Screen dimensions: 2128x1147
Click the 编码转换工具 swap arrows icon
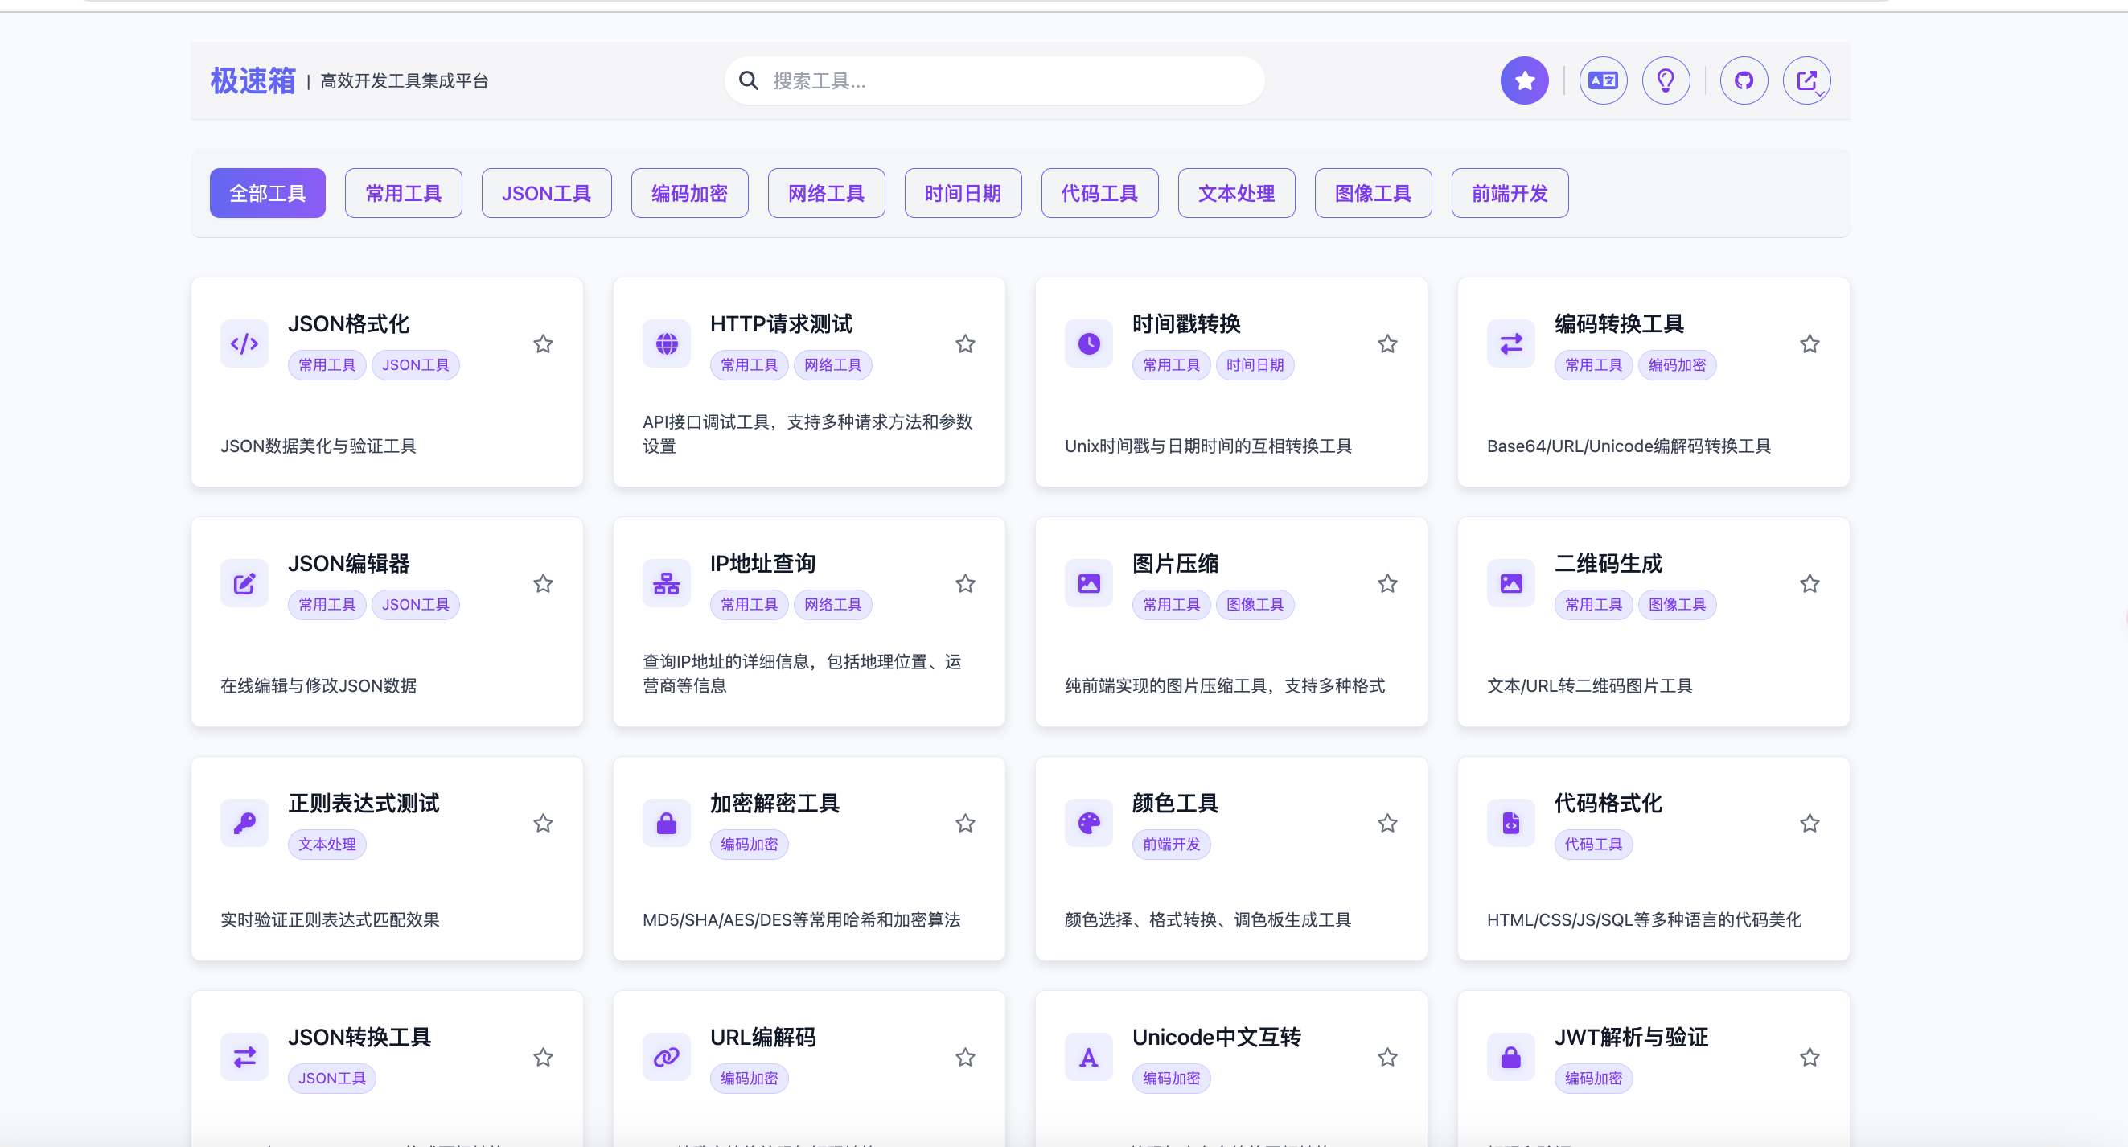1511,343
